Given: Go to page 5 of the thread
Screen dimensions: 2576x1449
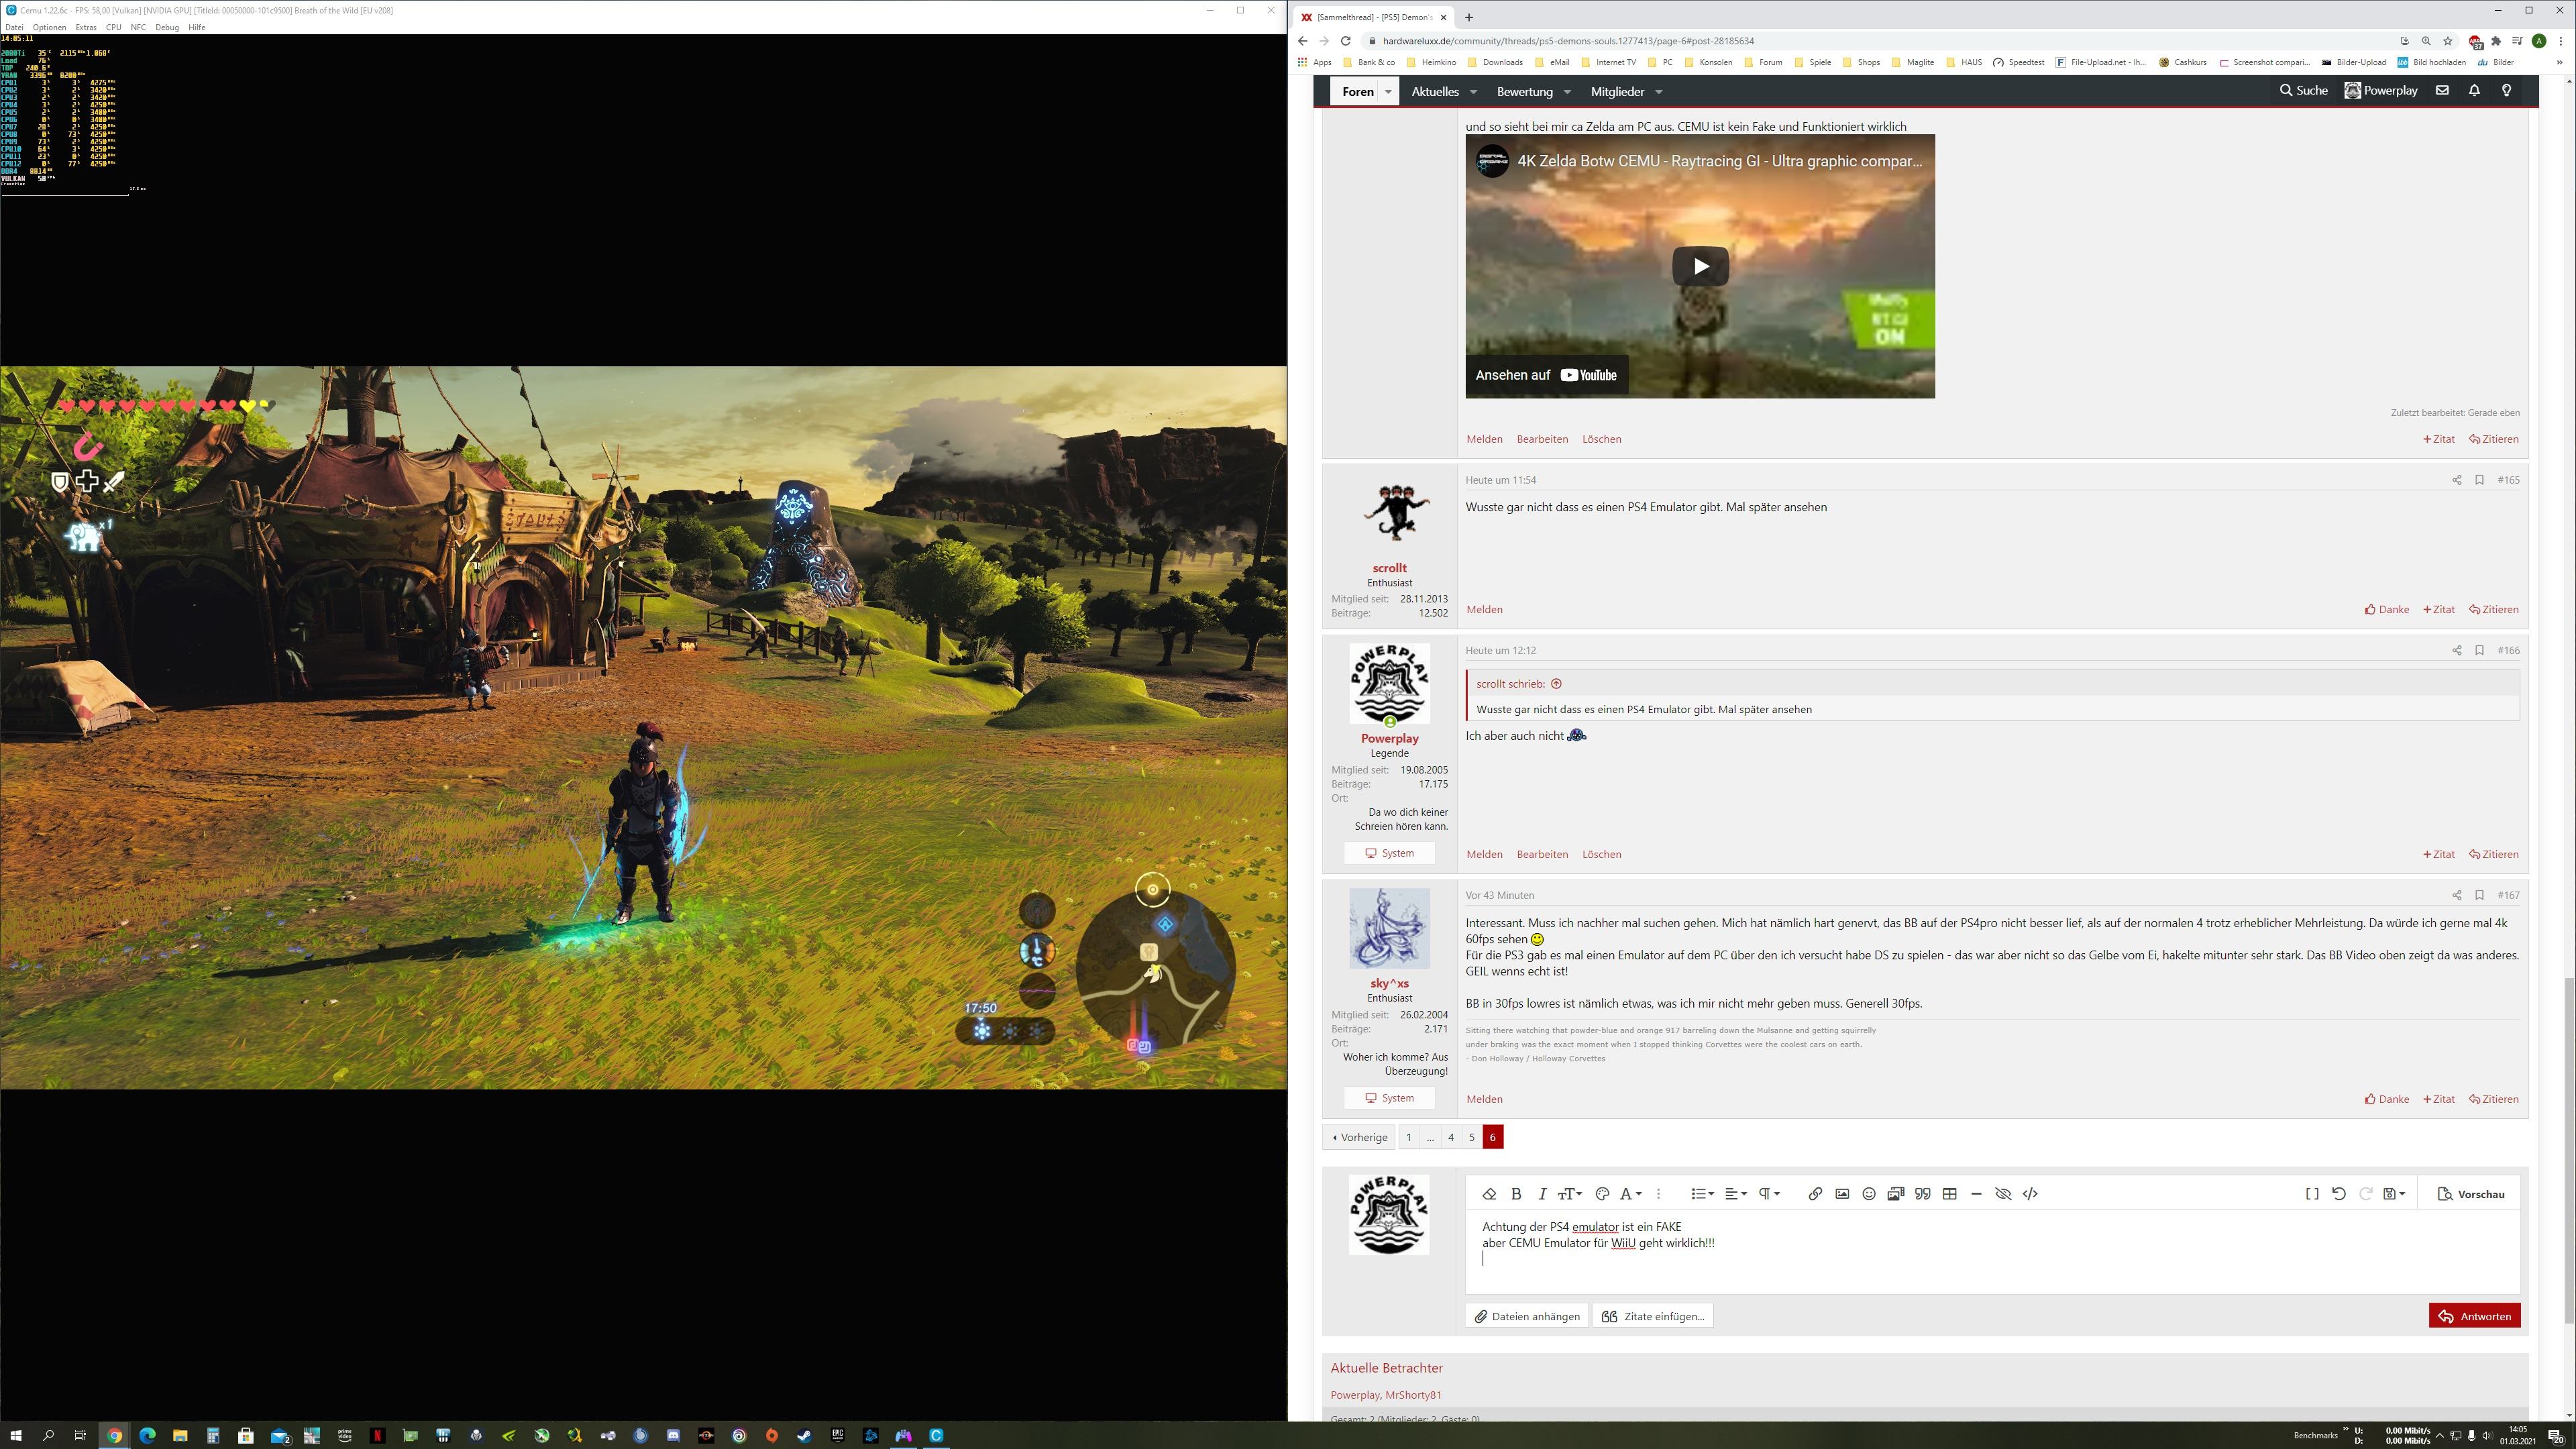Looking at the screenshot, I should point(1472,1137).
